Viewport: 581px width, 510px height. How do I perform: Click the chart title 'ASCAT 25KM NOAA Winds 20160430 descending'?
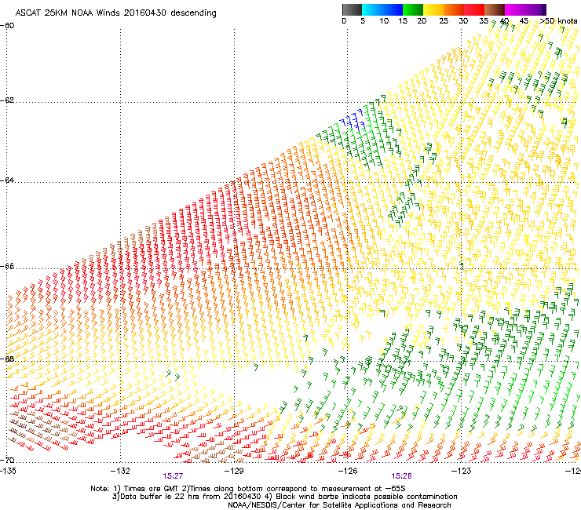[115, 13]
